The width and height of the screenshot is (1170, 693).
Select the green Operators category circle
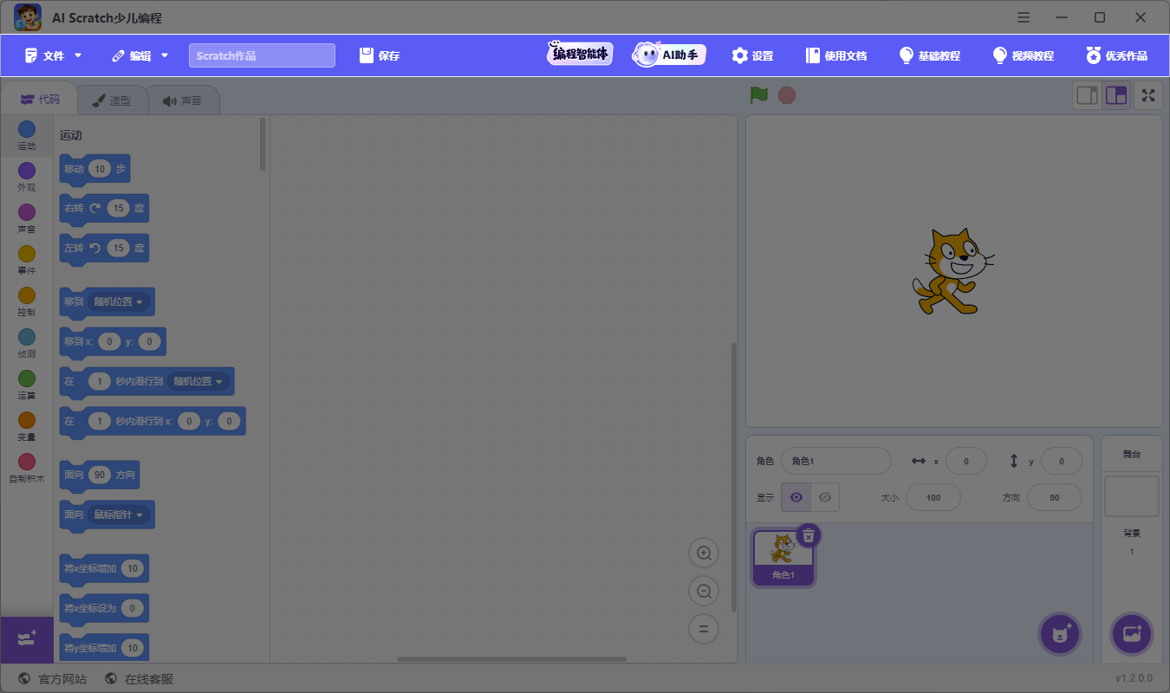pyautogui.click(x=27, y=379)
